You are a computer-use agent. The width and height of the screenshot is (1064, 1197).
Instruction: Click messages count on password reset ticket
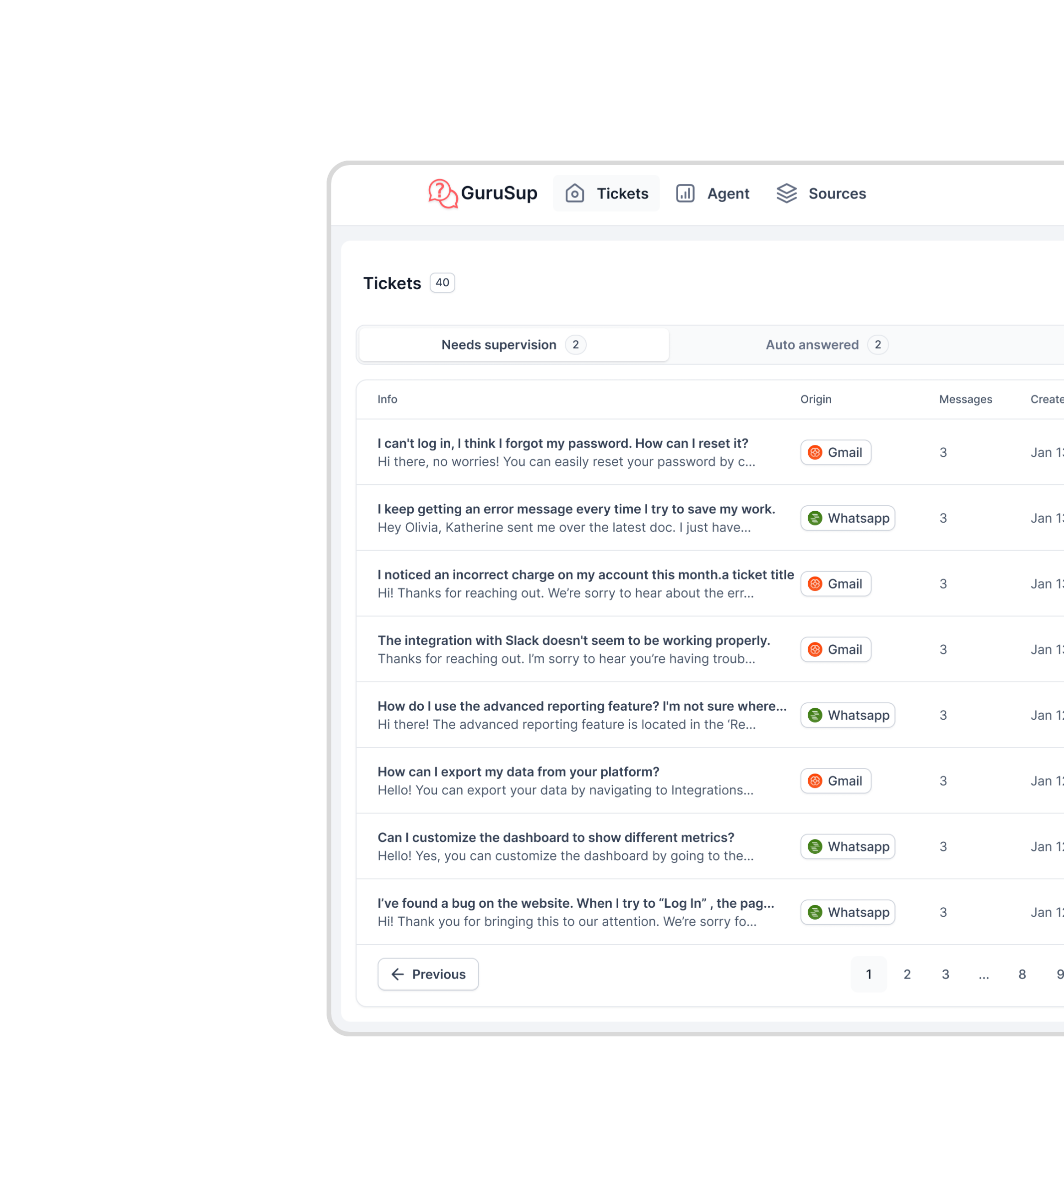point(943,452)
